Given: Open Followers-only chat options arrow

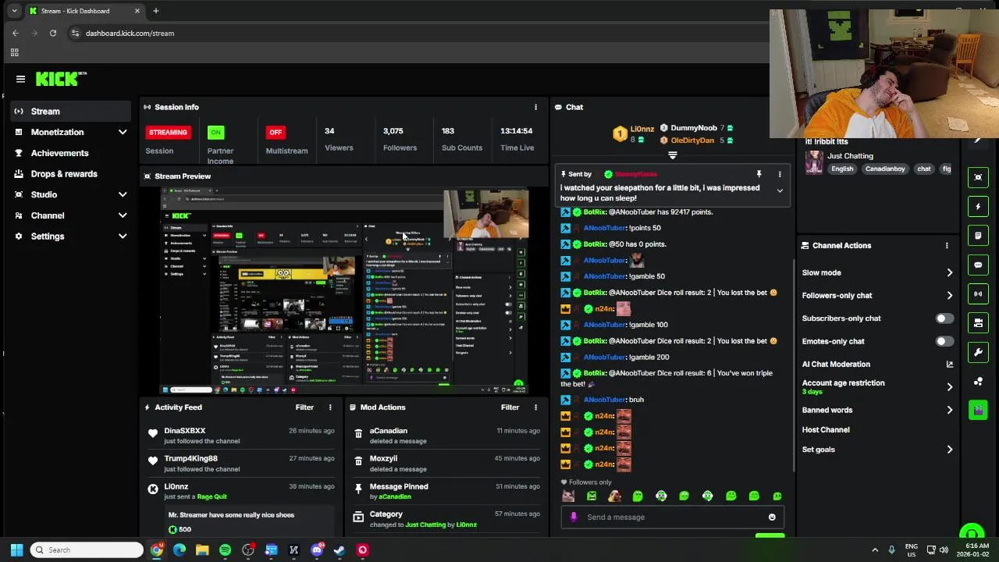Looking at the screenshot, I should 949,296.
